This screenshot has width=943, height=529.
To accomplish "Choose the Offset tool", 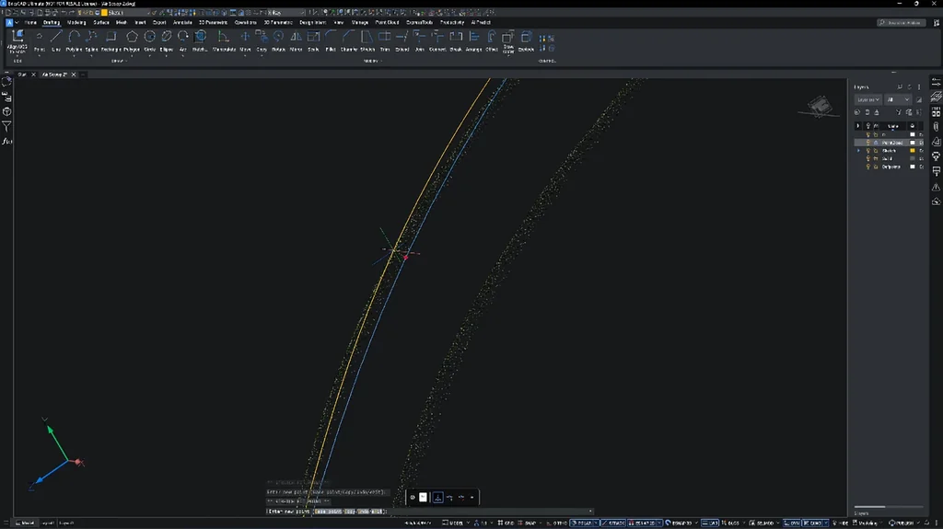I will [492, 40].
